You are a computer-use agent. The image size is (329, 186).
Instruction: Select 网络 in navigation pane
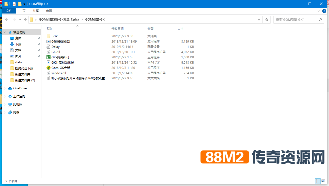[x=16, y=112]
